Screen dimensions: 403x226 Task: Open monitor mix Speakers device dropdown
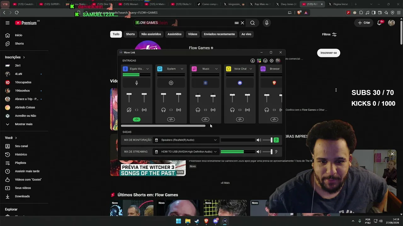click(x=186, y=140)
